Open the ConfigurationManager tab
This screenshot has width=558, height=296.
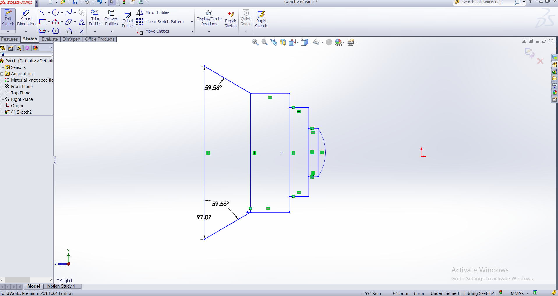pos(19,48)
